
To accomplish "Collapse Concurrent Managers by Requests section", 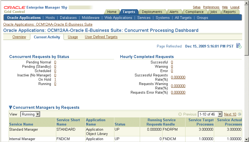I will [11, 107].
